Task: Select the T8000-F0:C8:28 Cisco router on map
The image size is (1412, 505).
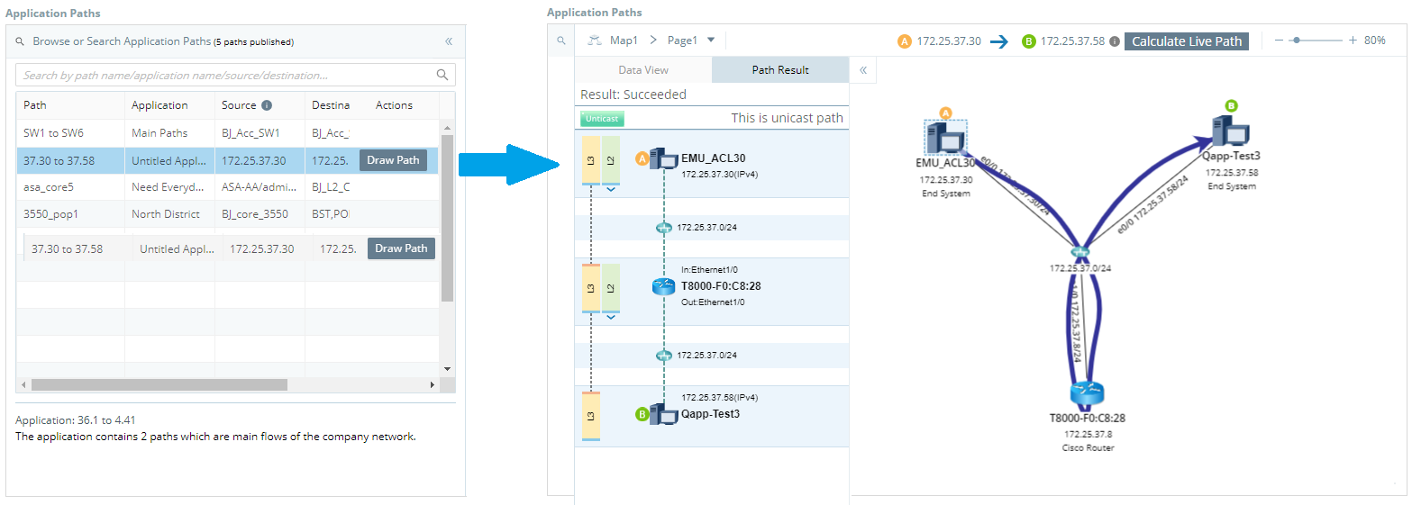Action: pos(1087,393)
